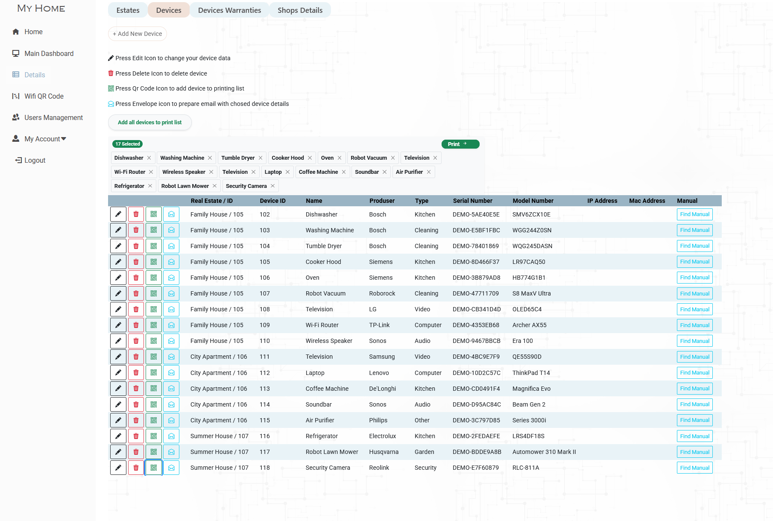Image resolution: width=773 pixels, height=521 pixels.
Task: Find Manual for the Laptop
Action: point(694,373)
